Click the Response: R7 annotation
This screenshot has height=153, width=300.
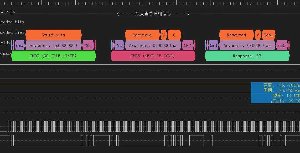point(247,56)
